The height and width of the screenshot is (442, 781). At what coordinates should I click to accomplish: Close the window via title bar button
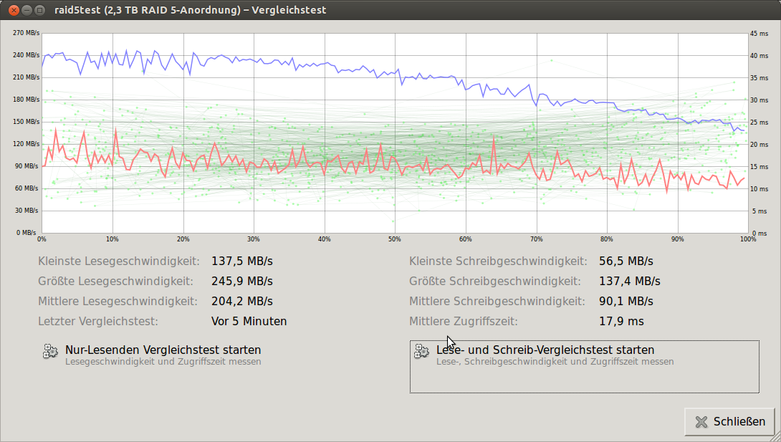click(12, 10)
